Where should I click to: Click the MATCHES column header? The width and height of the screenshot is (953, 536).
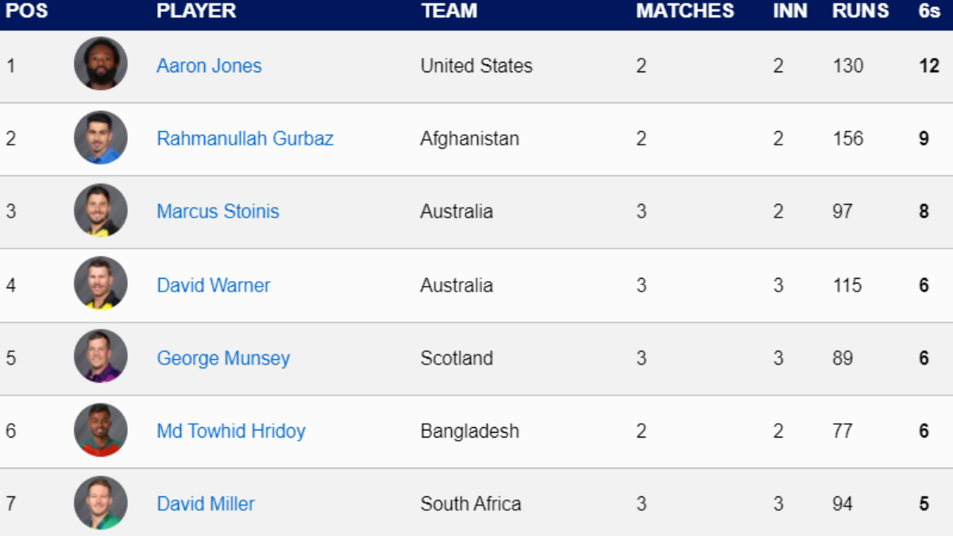(685, 11)
